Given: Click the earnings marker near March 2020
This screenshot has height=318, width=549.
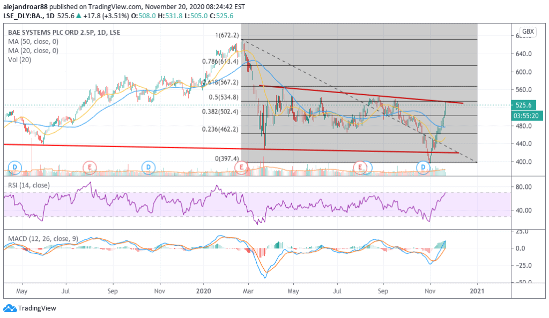Looking at the screenshot, I should pyautogui.click(x=242, y=168).
